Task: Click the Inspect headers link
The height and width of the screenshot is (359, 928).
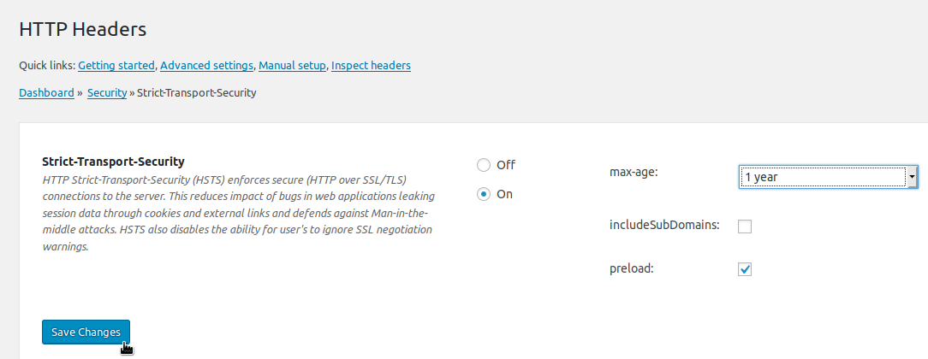Action: (x=371, y=65)
